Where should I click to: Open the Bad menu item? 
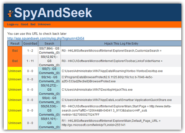pyautogui.click(x=33, y=24)
